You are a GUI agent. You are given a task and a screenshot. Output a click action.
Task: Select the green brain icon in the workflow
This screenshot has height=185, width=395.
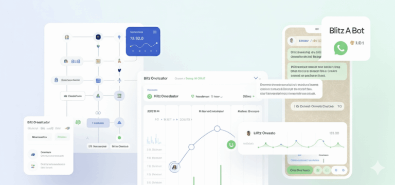click(x=78, y=123)
